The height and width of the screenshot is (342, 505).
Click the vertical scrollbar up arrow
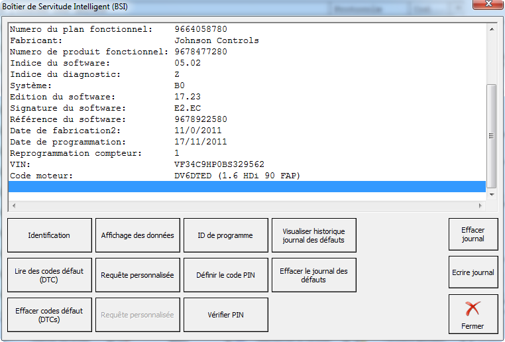(492, 29)
